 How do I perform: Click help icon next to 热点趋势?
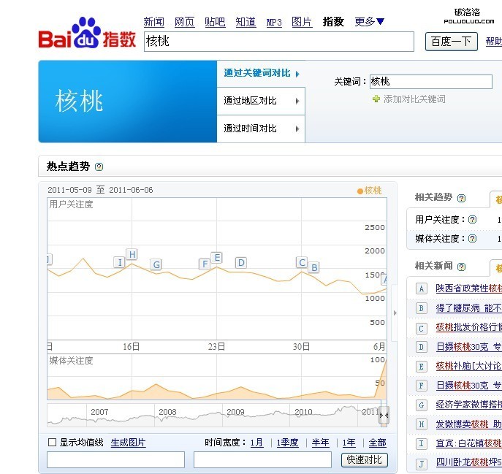pyautogui.click(x=99, y=167)
